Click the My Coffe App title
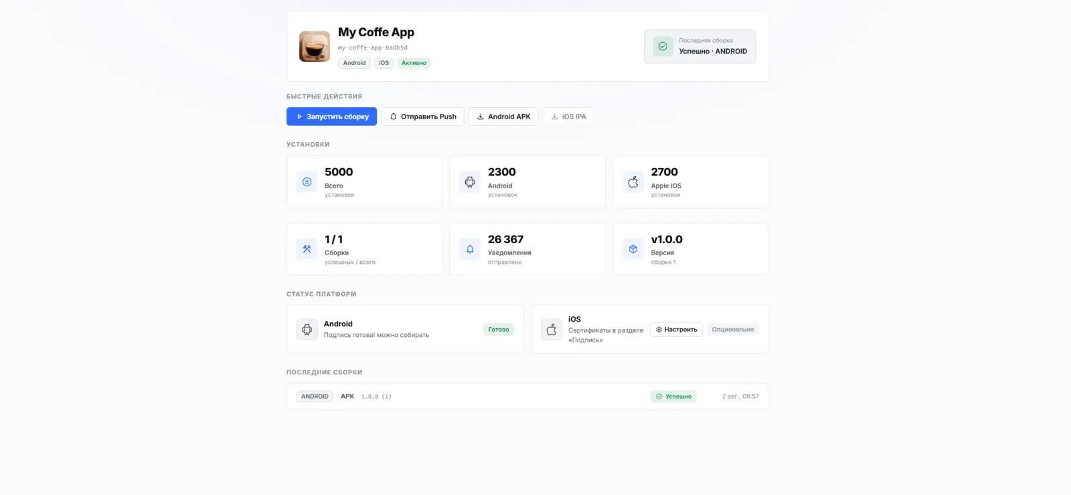This screenshot has height=495, width=1071. [376, 32]
